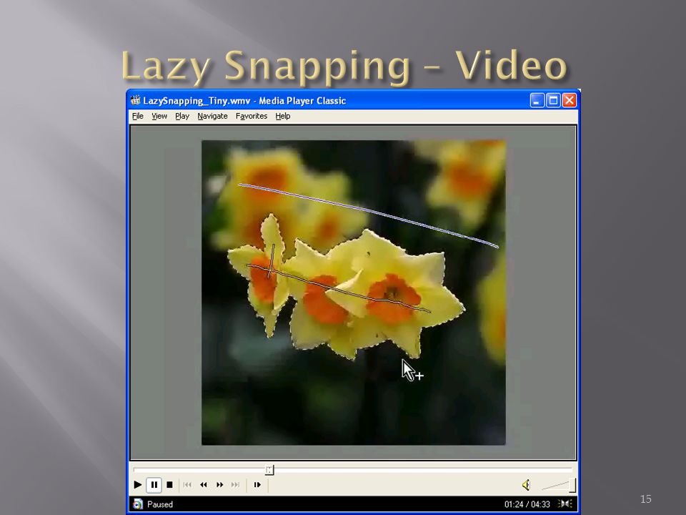Mute audio with the speaker icon
The width and height of the screenshot is (686, 515).
coord(527,485)
